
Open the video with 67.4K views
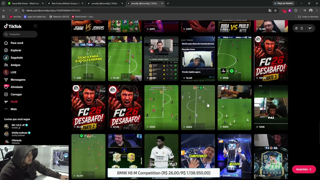point(125,107)
